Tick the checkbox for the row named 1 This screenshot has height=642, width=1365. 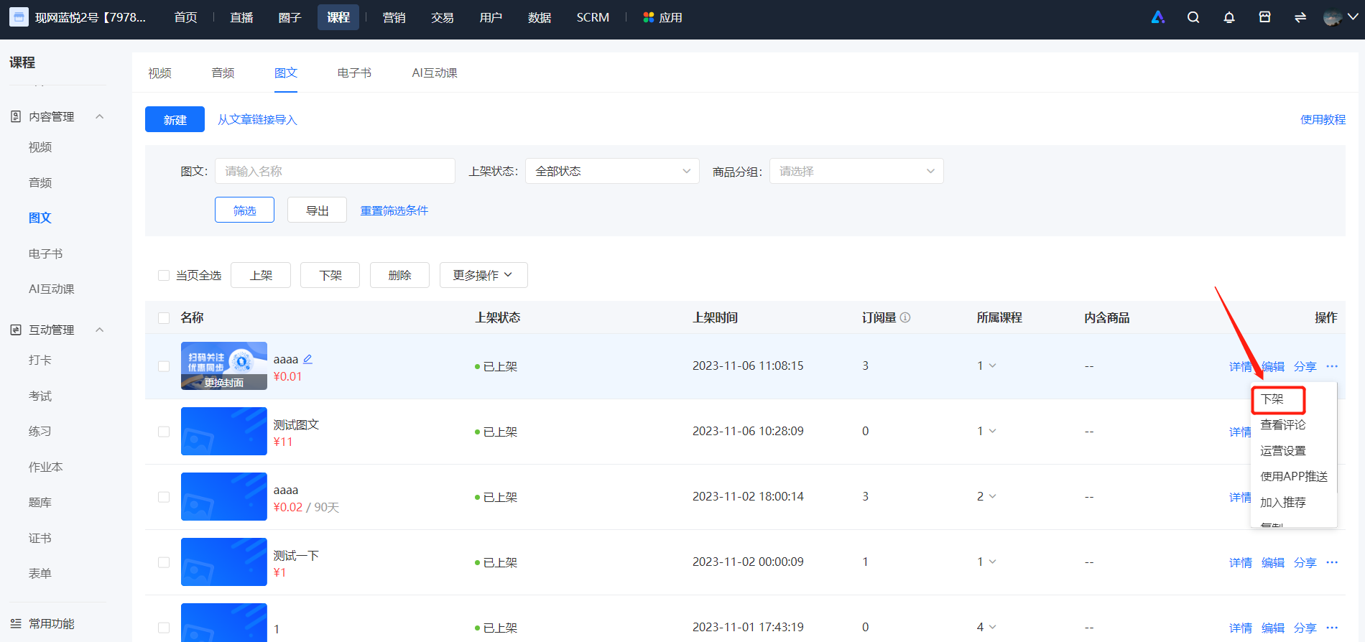[x=164, y=628]
